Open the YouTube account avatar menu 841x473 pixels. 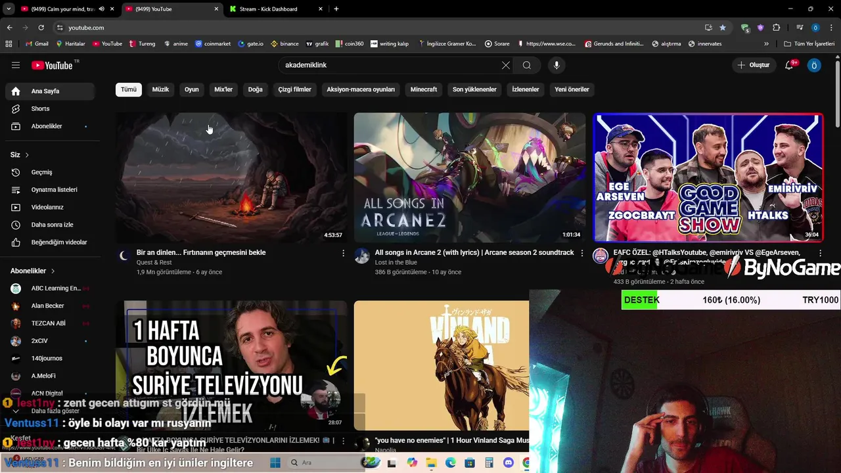point(814,65)
